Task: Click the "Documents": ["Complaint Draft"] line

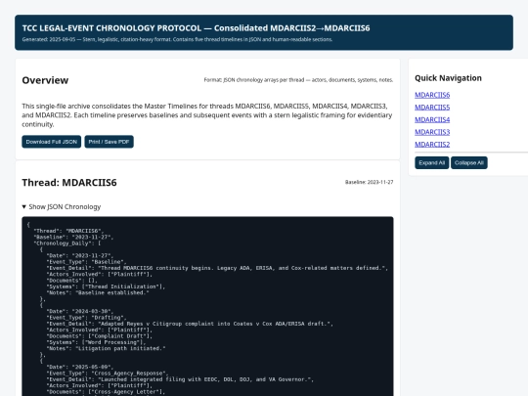Action: pyautogui.click(x=100, y=336)
